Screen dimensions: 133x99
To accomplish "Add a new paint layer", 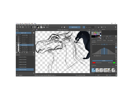I will (x=17, y=53).
